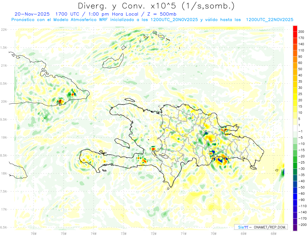Click the WRF initialization time '1200UTC_20NOV2025'
The width and height of the screenshot is (307, 237).
[174, 19]
